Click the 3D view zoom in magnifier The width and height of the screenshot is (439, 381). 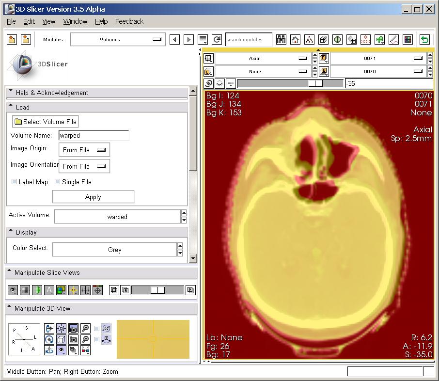[x=85, y=329]
